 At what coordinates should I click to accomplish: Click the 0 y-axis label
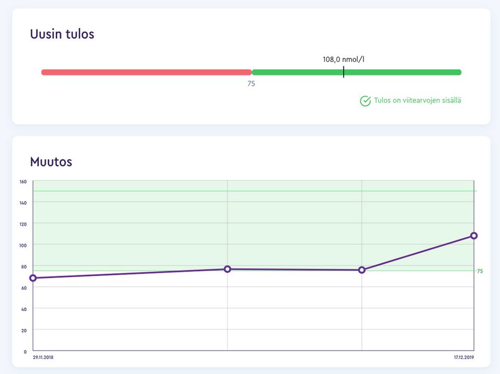[x=25, y=352]
